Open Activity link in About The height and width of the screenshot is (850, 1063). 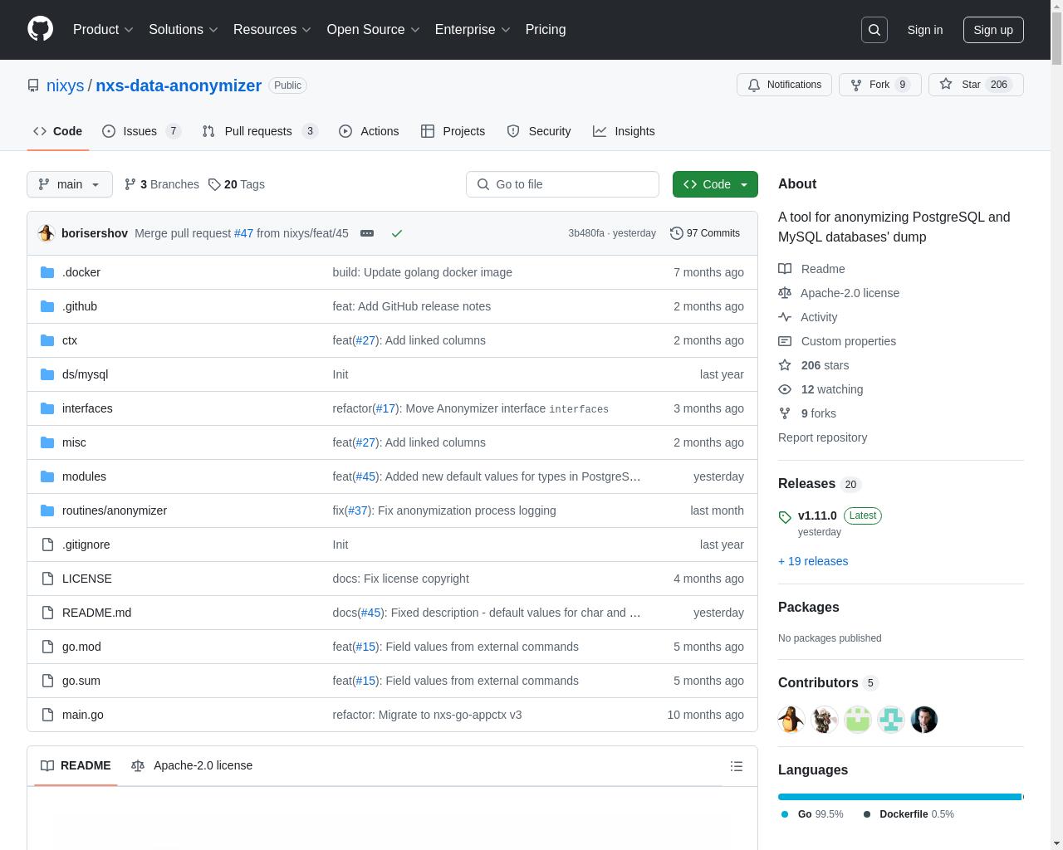click(807, 317)
